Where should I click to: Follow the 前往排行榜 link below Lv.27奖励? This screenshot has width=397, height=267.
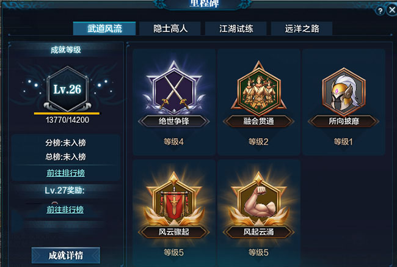point(65,210)
